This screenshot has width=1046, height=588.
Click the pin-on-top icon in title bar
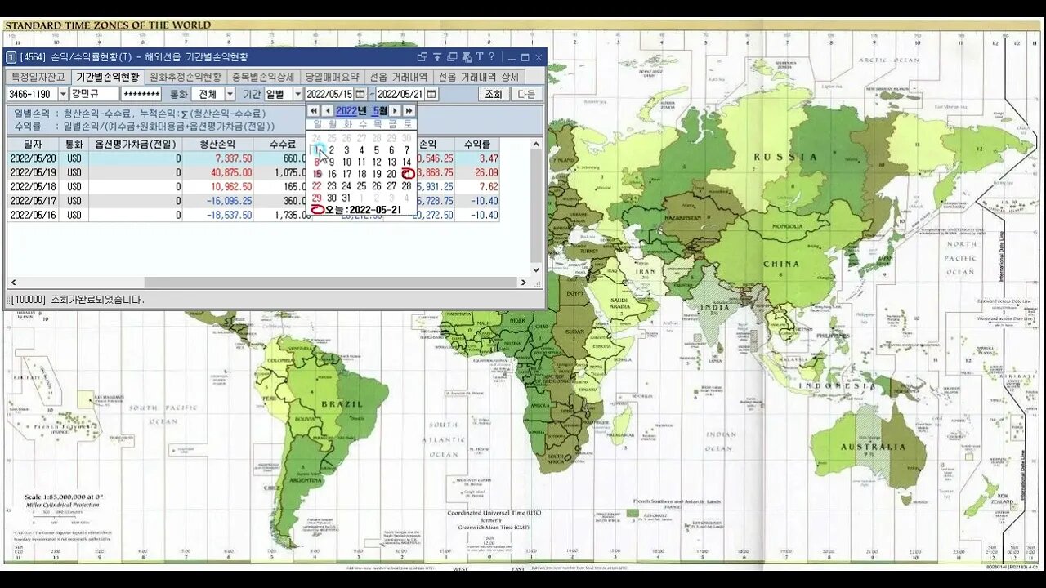coord(437,57)
